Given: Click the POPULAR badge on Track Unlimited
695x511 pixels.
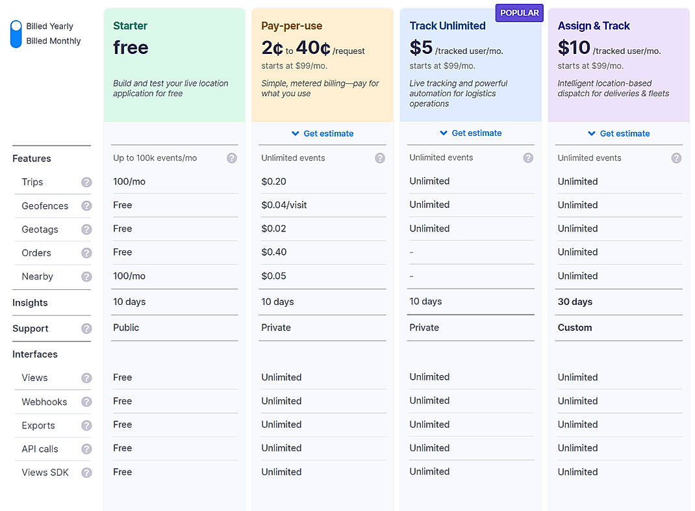Looking at the screenshot, I should coord(519,12).
